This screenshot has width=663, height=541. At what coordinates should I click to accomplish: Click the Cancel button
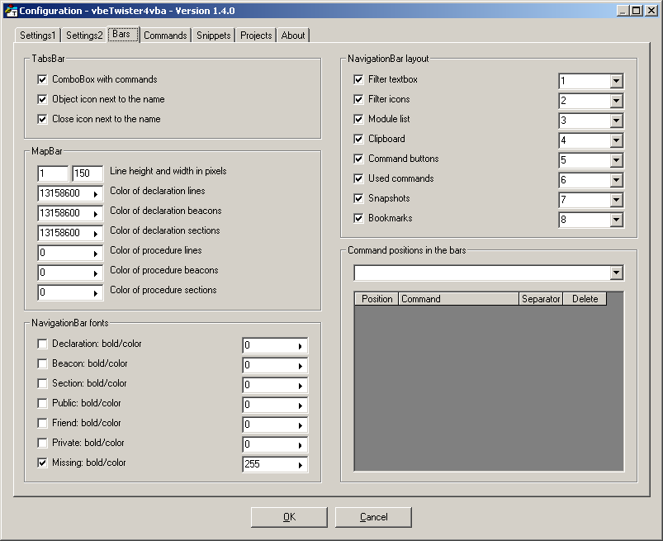[373, 517]
